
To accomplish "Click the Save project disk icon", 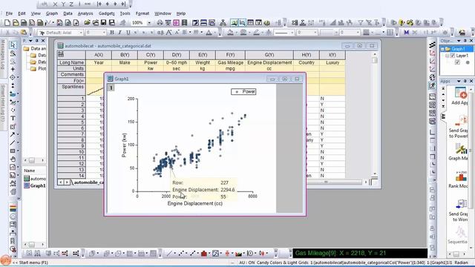I will pyautogui.click(x=104, y=23).
